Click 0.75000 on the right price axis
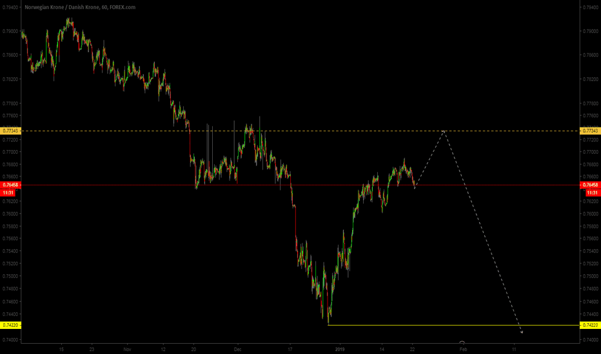The width and height of the screenshot is (601, 354). pos(590,276)
